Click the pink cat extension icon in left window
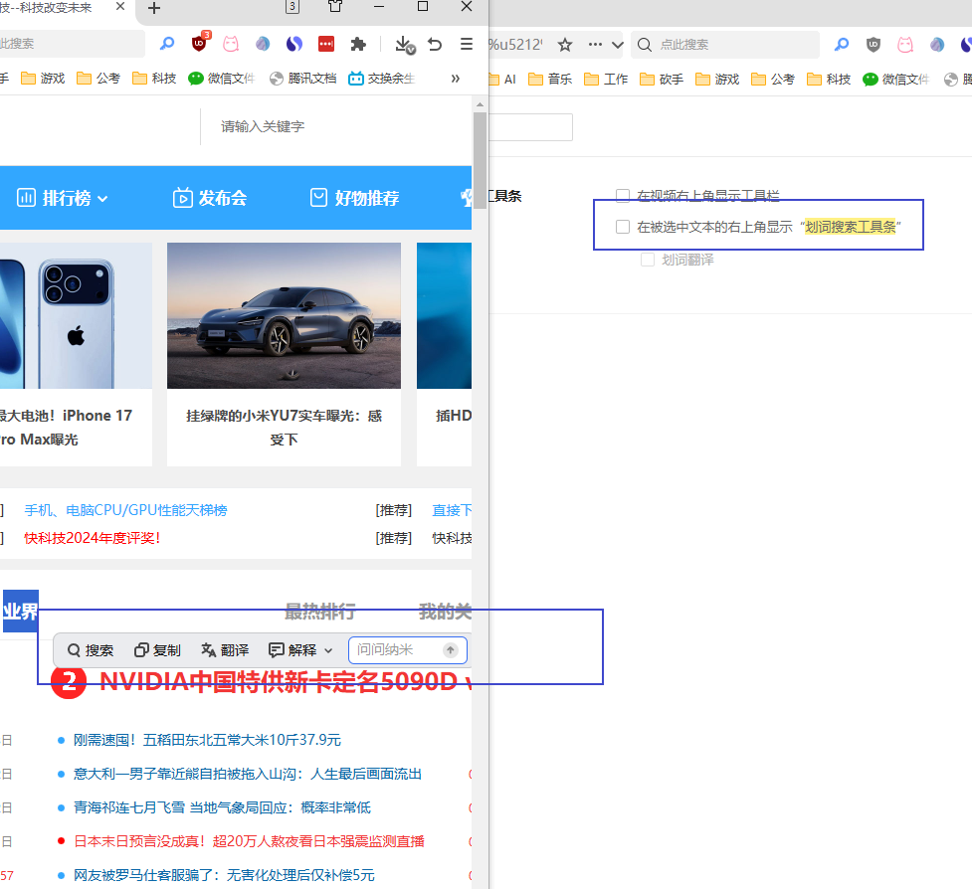The height and width of the screenshot is (889, 972). coord(231,44)
